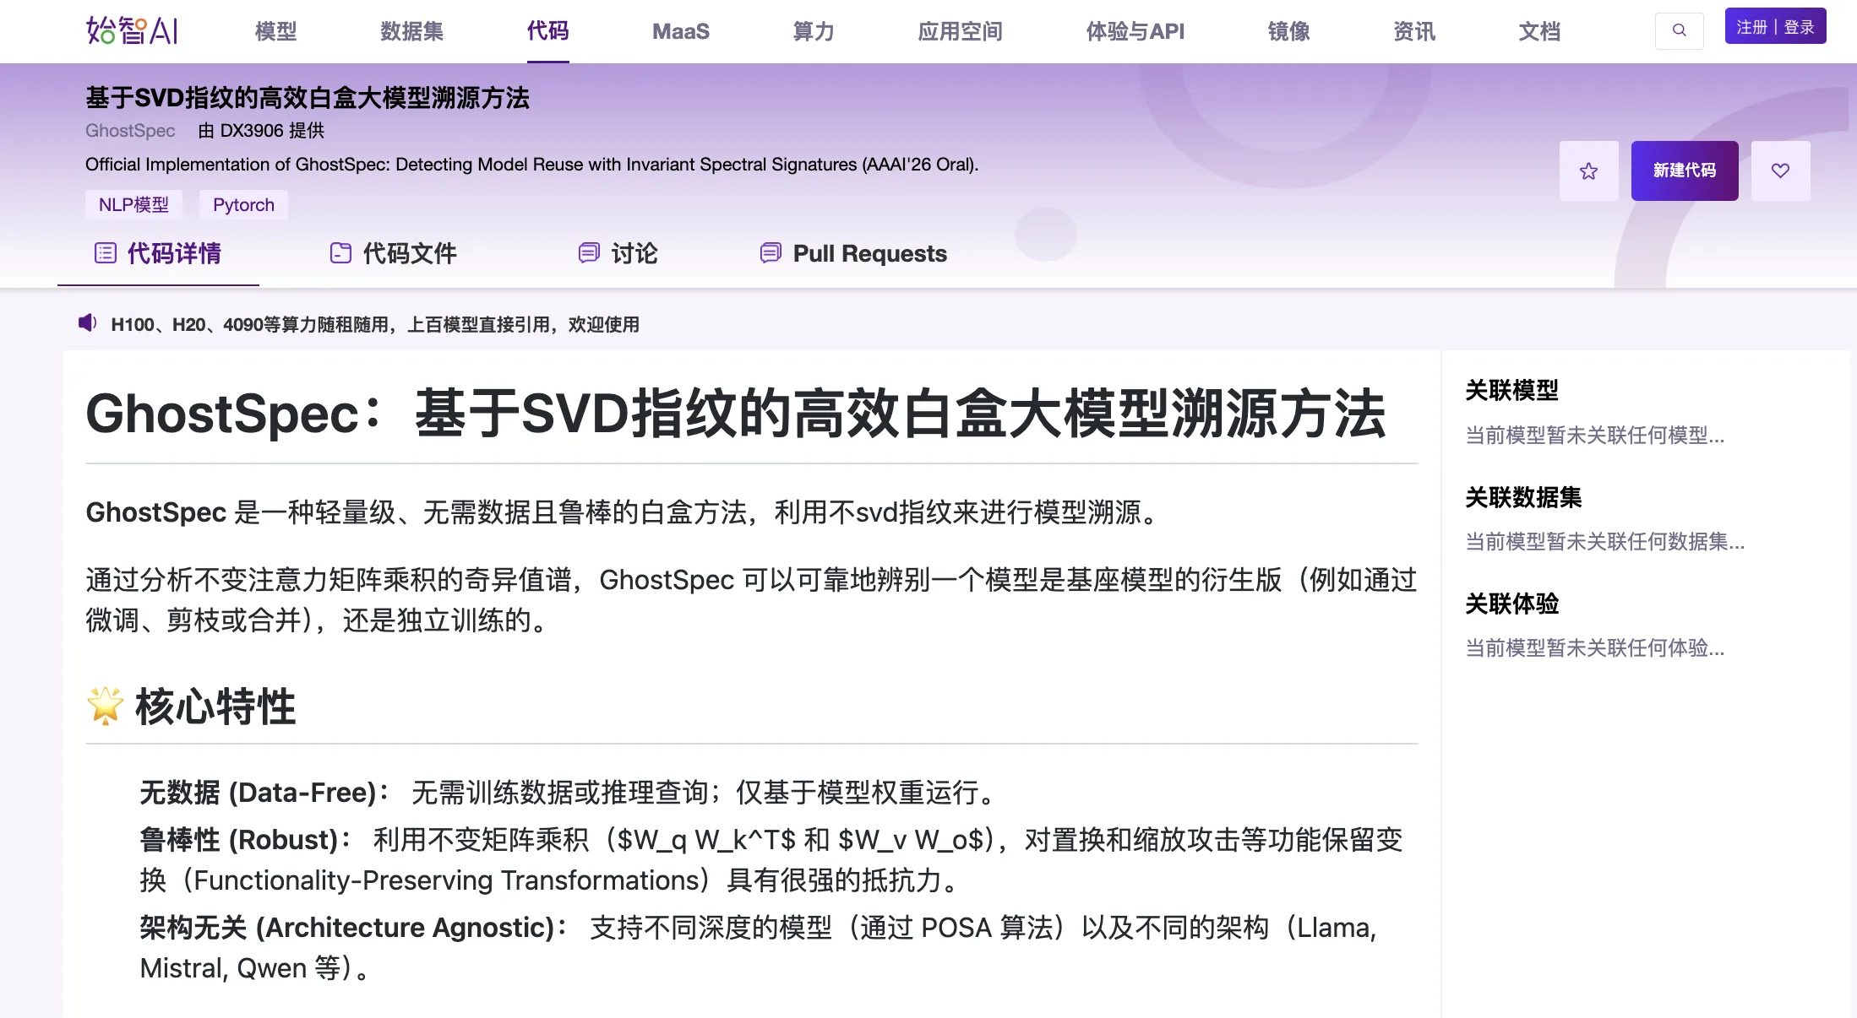Click the 讨论 chat bubble icon

point(588,253)
